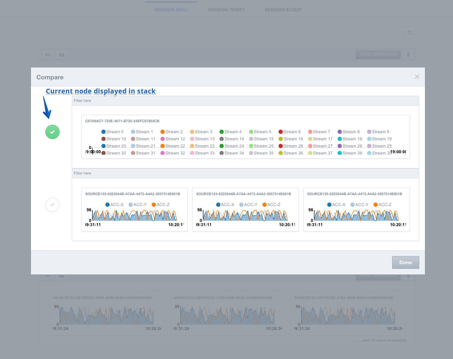Toggle Stream 22 legend entry

[173, 146]
